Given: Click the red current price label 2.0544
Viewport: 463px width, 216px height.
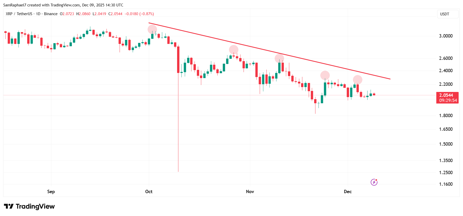Looking at the screenshot, I should point(447,95).
